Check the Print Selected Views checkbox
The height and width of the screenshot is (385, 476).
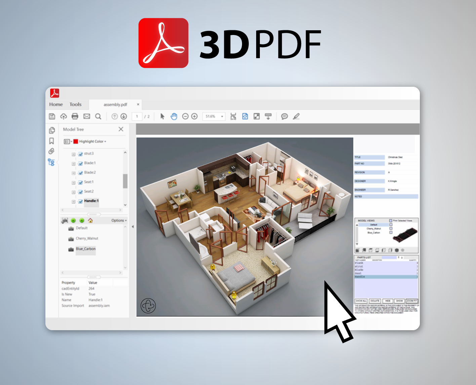[391, 221]
